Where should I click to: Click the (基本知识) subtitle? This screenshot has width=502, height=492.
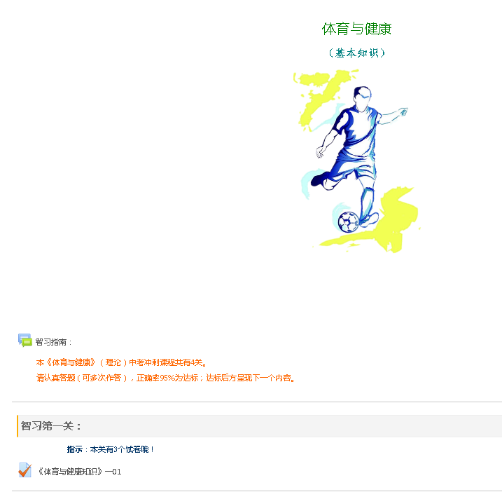356,53
